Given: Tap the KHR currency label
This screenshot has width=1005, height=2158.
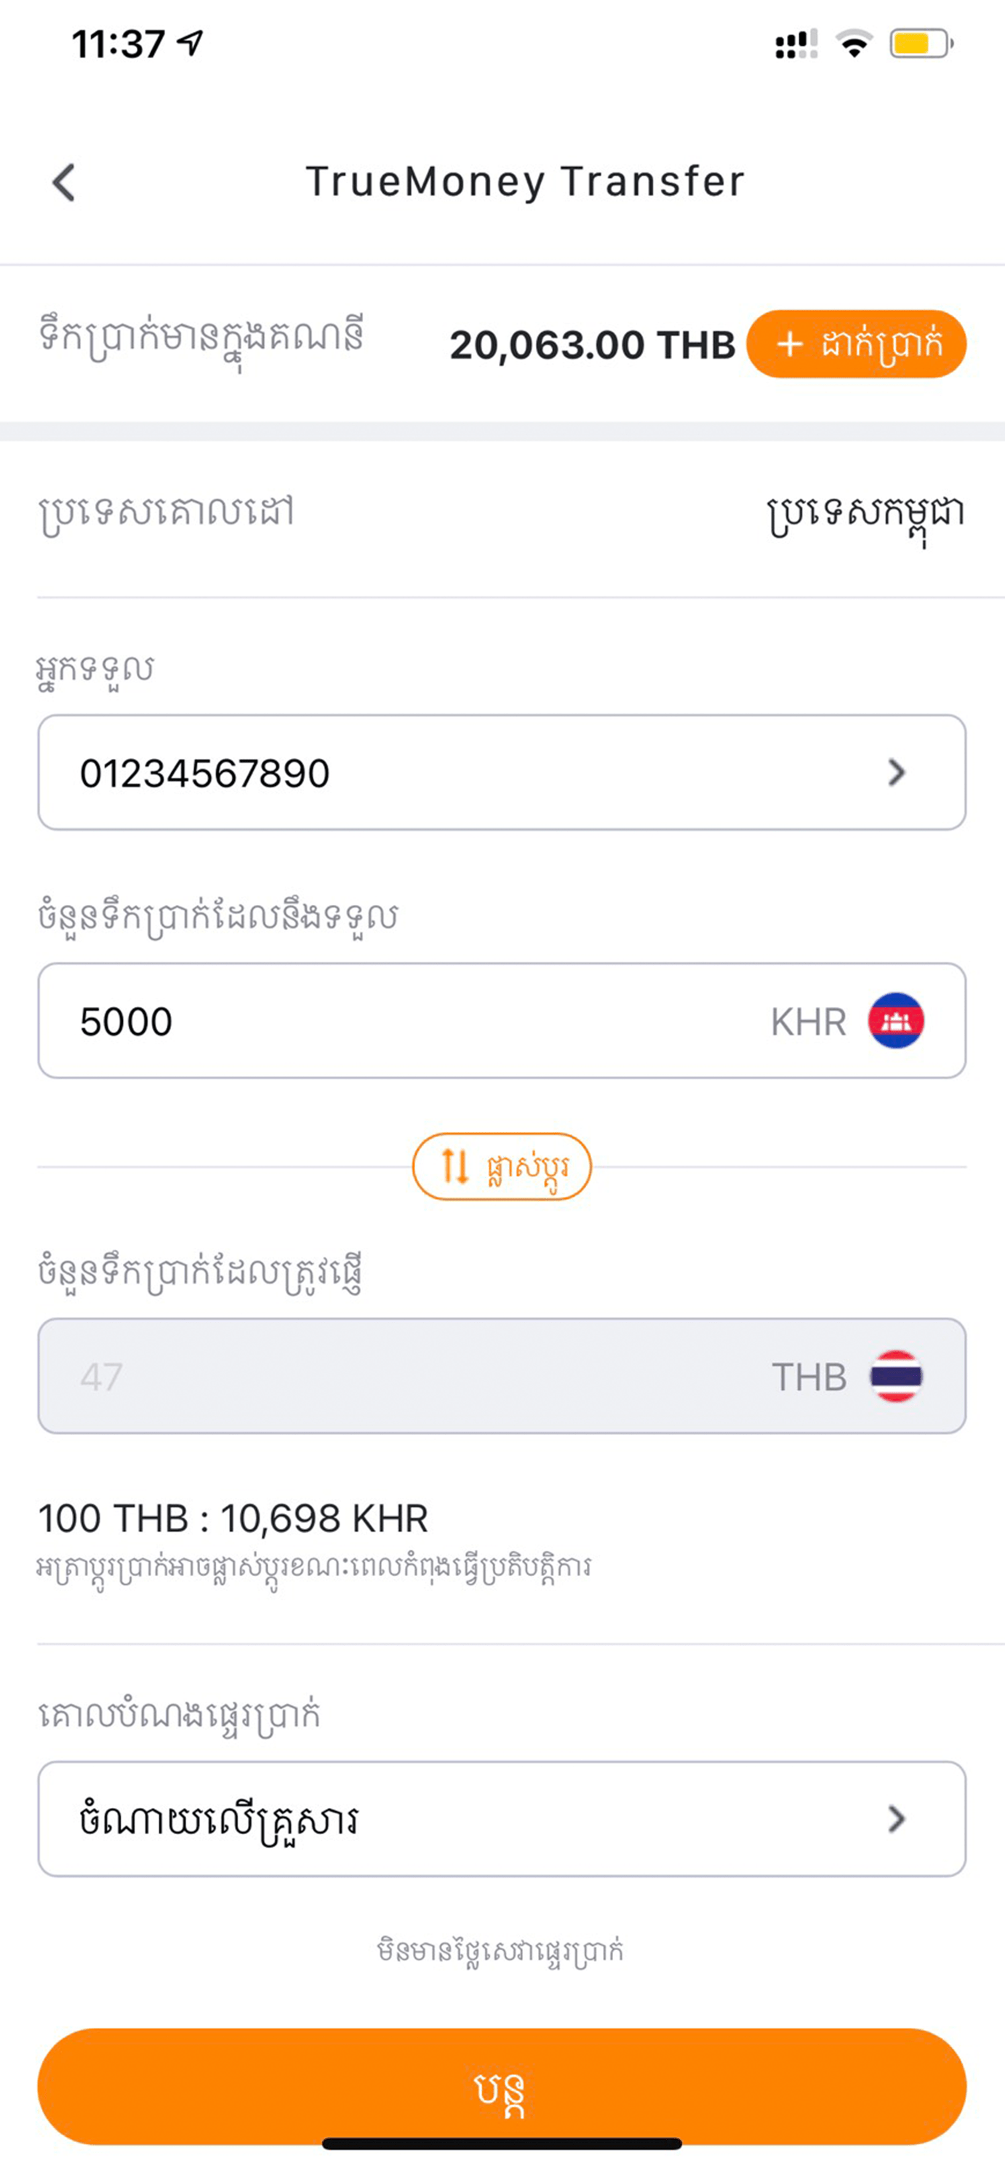Looking at the screenshot, I should pyautogui.click(x=808, y=1022).
